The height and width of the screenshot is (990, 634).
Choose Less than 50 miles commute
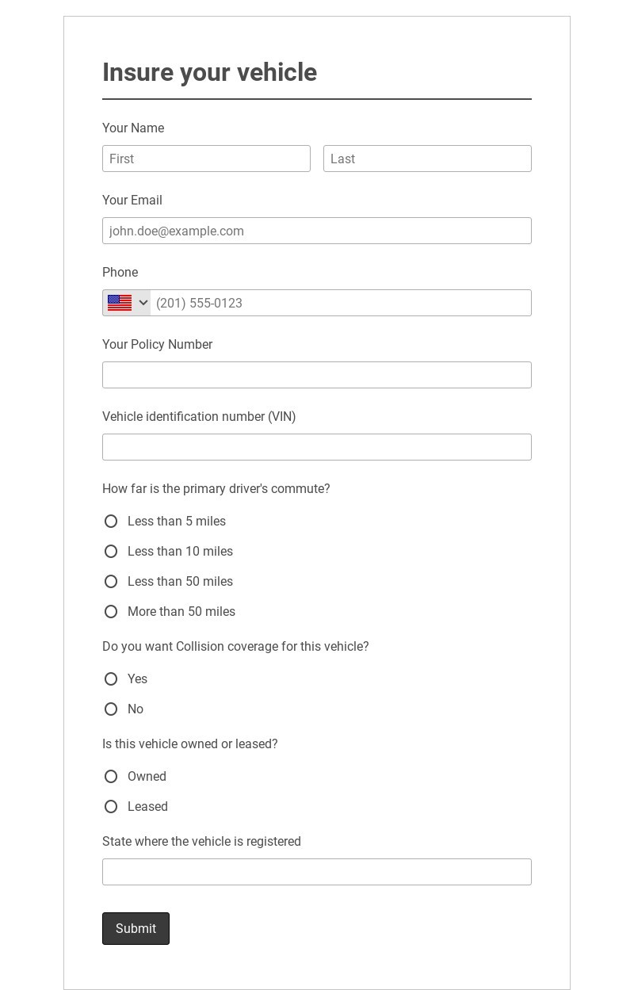pyautogui.click(x=111, y=581)
